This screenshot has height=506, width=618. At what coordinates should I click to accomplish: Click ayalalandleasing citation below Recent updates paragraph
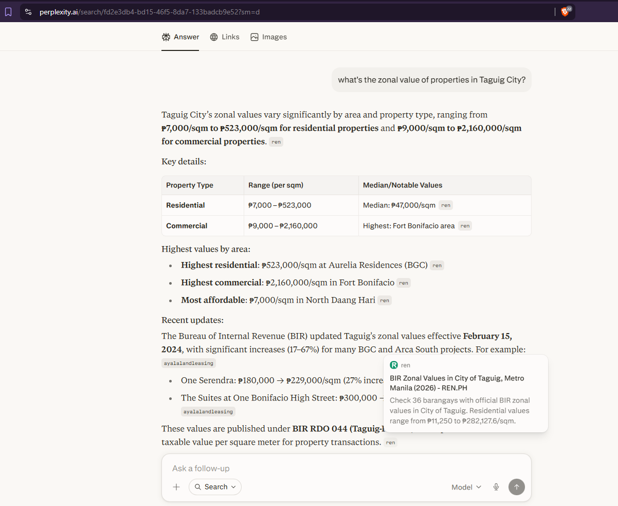189,363
